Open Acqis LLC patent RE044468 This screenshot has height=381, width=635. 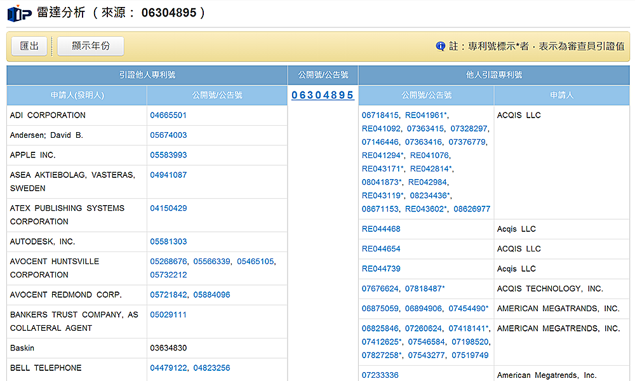(x=381, y=229)
